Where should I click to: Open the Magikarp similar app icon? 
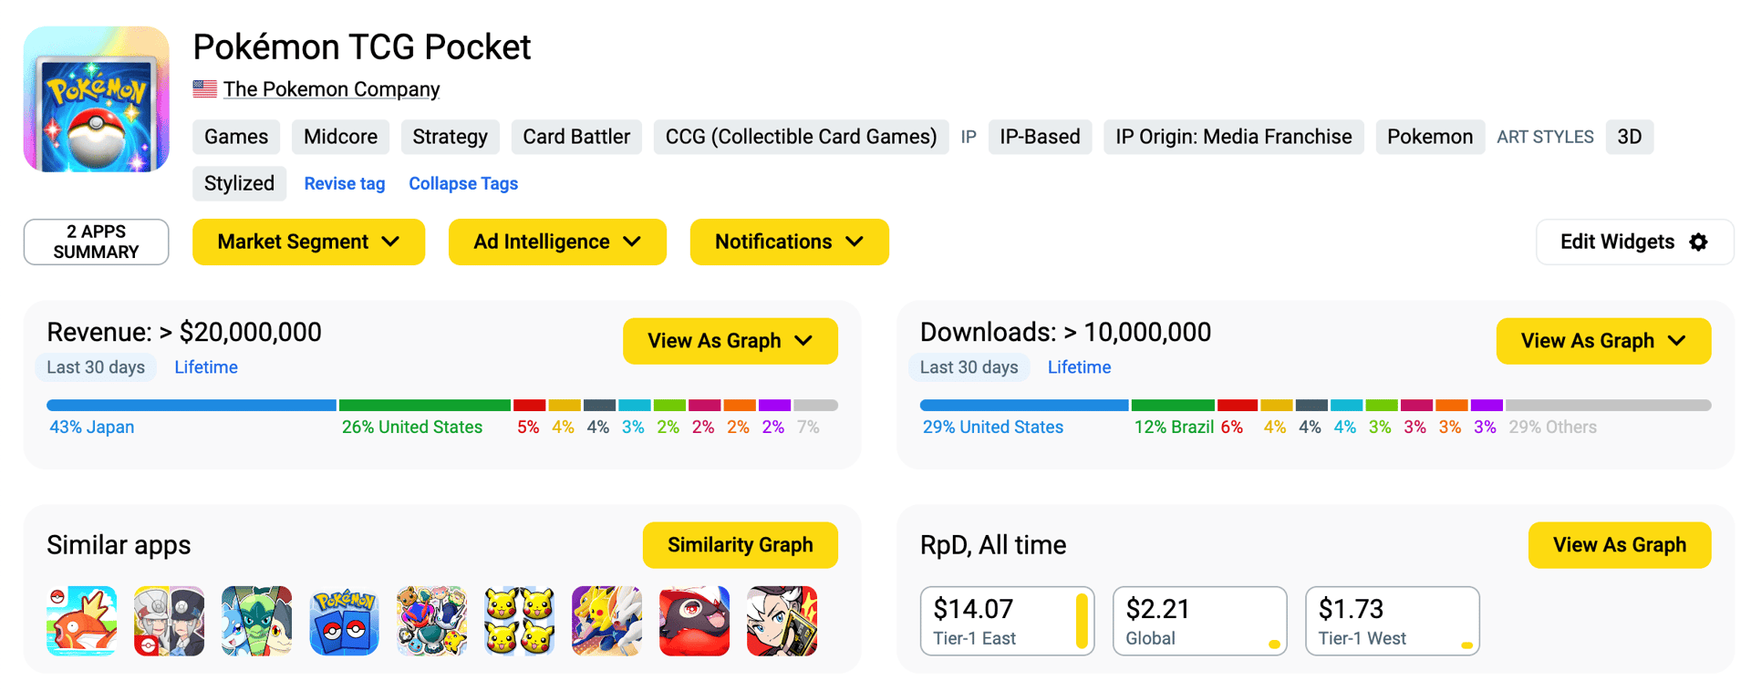click(82, 621)
